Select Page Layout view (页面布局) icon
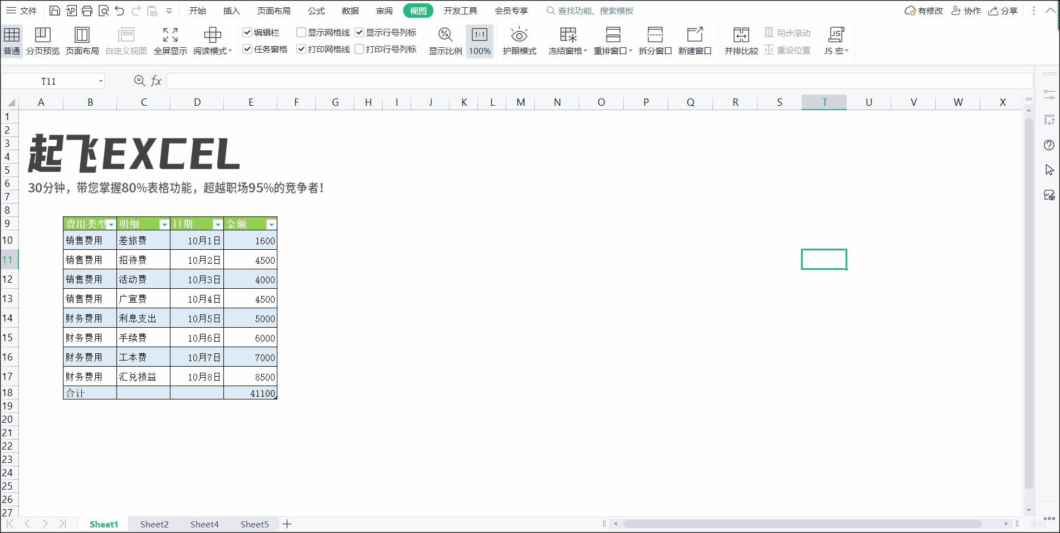 tap(82, 40)
